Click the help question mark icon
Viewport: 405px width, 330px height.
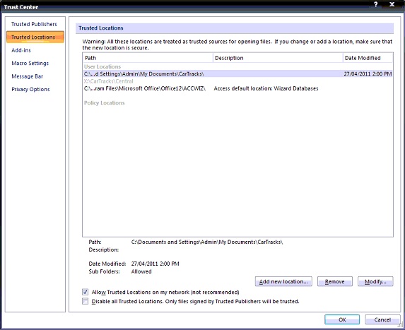(376, 4)
